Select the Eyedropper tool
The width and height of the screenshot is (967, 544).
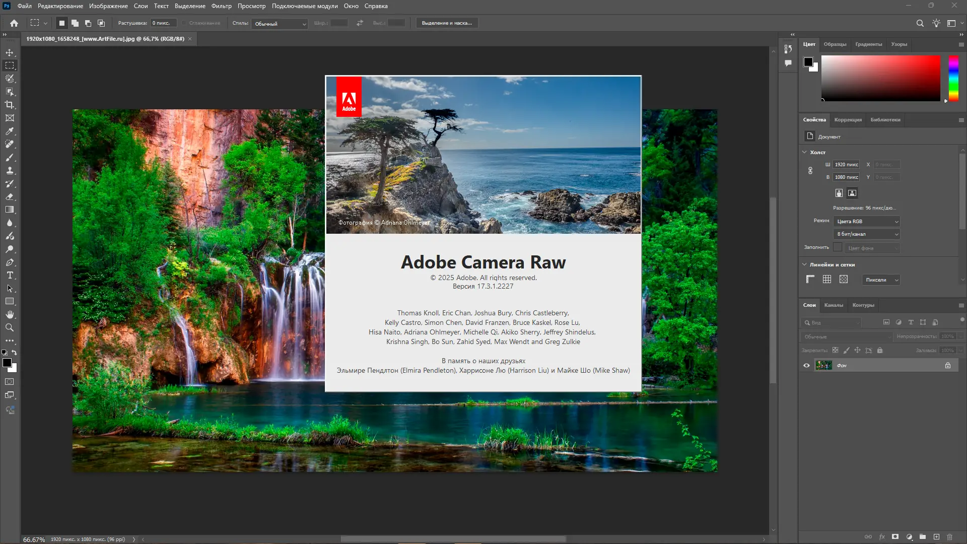[x=10, y=131]
